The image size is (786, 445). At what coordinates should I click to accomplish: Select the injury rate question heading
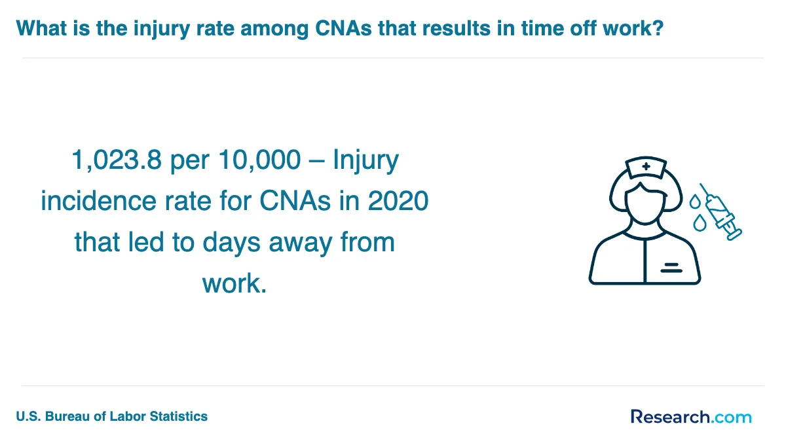[340, 27]
